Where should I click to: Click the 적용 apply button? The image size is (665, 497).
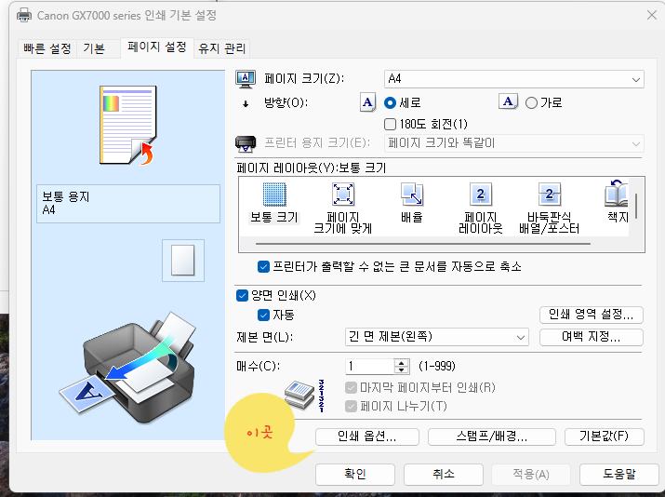pos(531,474)
